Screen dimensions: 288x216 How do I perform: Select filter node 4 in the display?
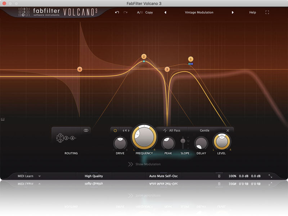click(x=80, y=69)
